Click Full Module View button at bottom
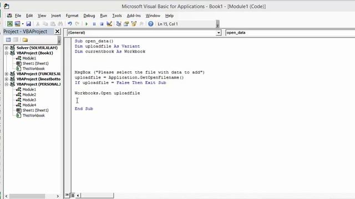 (x=73, y=195)
